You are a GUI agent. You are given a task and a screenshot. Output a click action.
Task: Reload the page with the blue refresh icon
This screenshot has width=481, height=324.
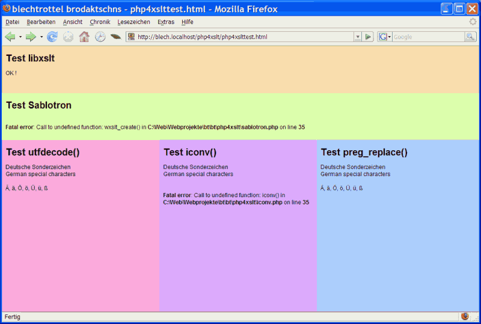pyautogui.click(x=52, y=37)
